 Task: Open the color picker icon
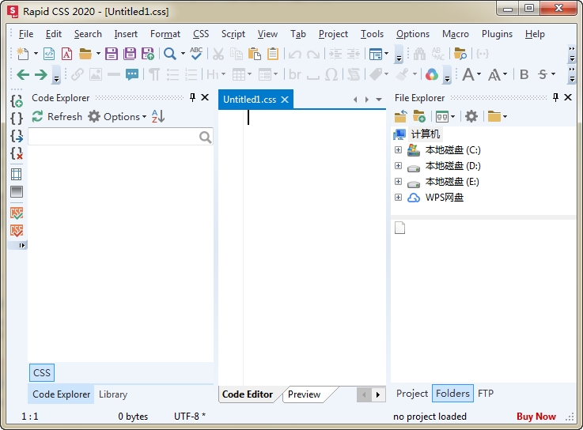(x=432, y=75)
